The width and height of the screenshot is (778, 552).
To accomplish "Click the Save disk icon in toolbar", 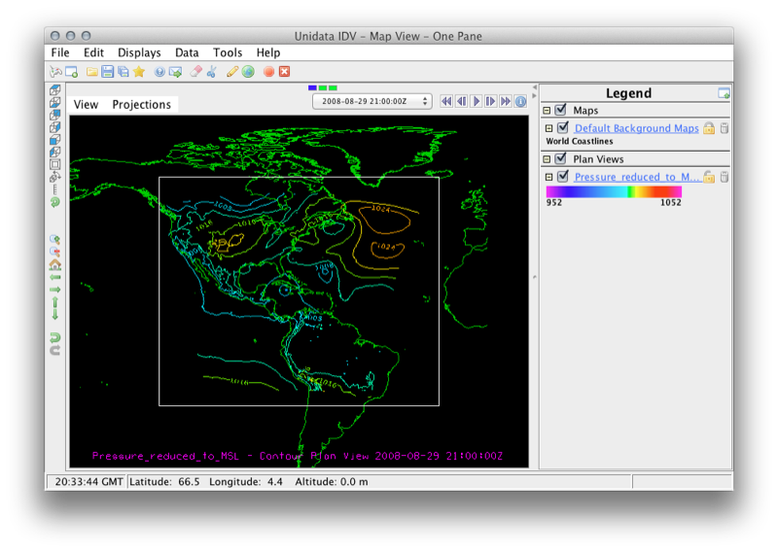I will tap(107, 71).
